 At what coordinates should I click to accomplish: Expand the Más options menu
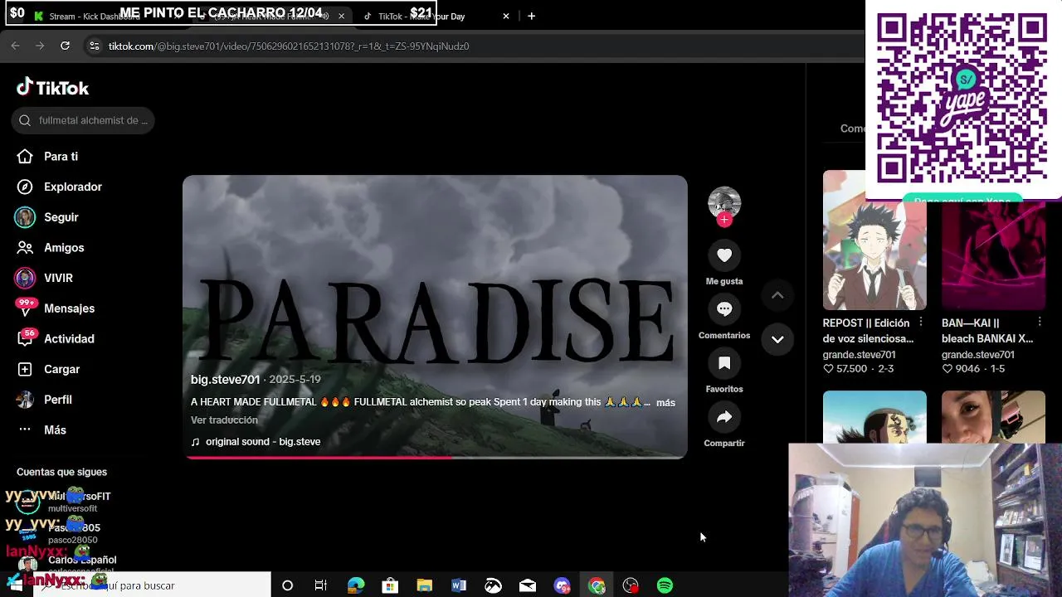(x=41, y=430)
